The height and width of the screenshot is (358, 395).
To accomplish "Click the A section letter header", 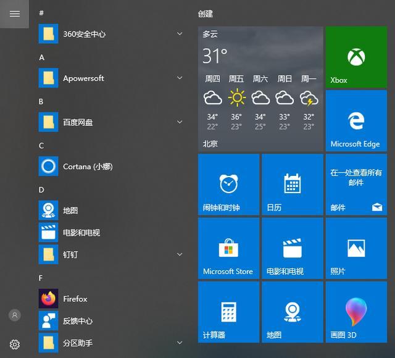I will click(x=41, y=57).
